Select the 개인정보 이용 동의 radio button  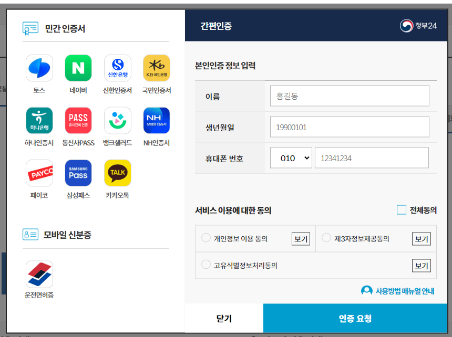(206, 238)
